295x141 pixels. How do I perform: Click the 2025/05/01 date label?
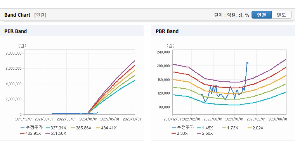click(110, 119)
